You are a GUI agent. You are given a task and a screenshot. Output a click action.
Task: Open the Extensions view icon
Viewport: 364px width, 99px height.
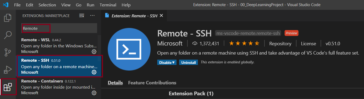8,87
